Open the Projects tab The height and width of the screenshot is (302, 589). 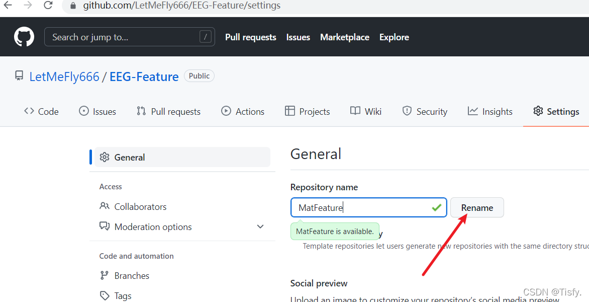click(x=307, y=111)
